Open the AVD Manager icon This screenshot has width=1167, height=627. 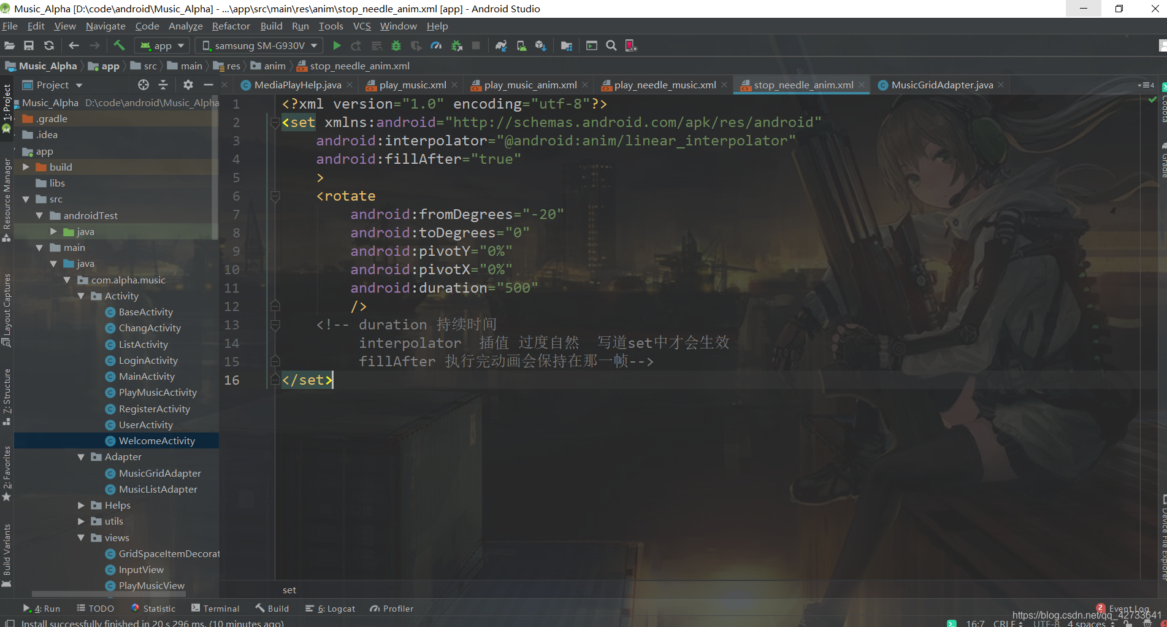click(x=521, y=45)
